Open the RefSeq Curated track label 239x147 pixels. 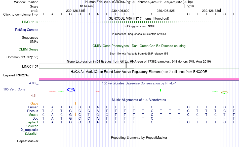click(27, 30)
